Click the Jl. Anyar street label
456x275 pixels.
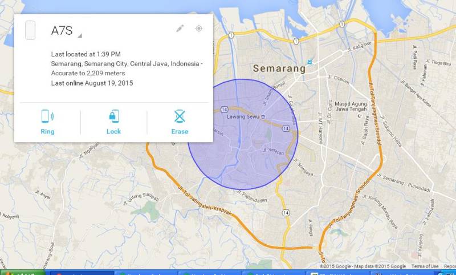43,195
